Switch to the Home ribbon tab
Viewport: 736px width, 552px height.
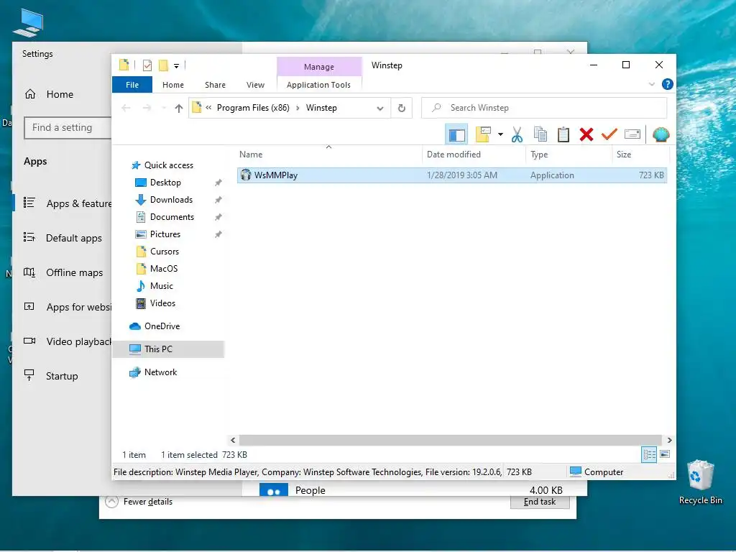173,85
